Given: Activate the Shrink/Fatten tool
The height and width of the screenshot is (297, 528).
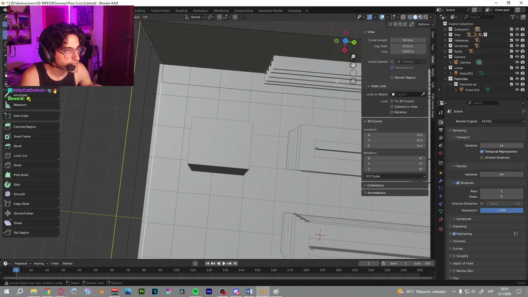Looking at the screenshot, I should click(x=31, y=213).
